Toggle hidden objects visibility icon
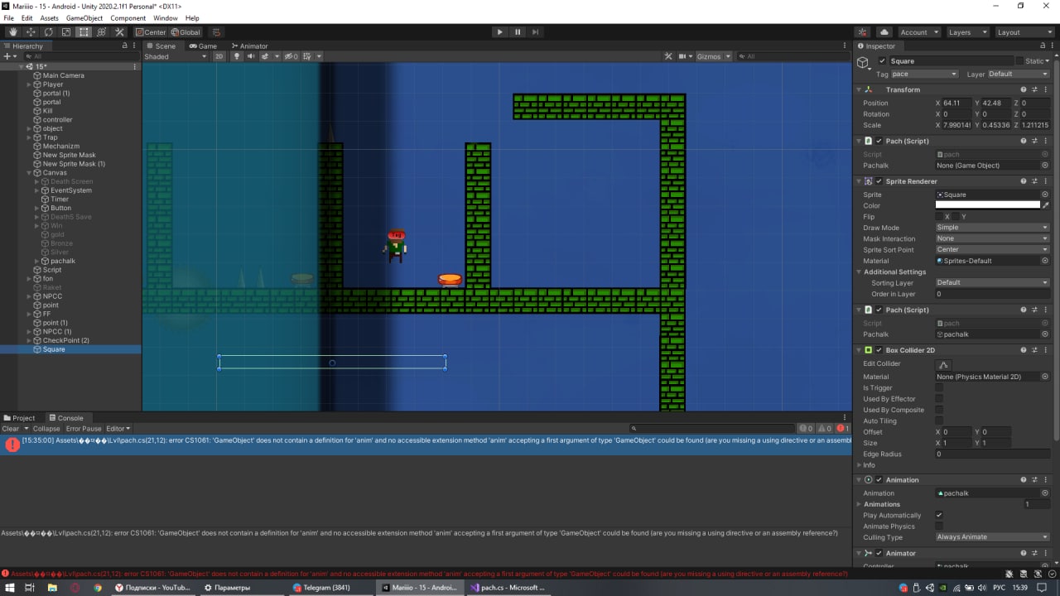The image size is (1060, 596). click(291, 56)
